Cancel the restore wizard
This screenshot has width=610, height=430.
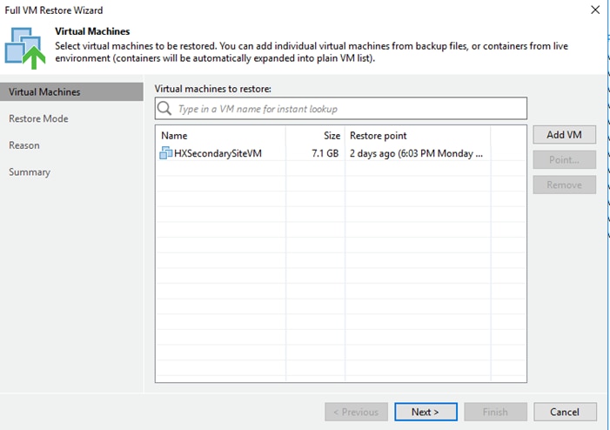point(565,412)
